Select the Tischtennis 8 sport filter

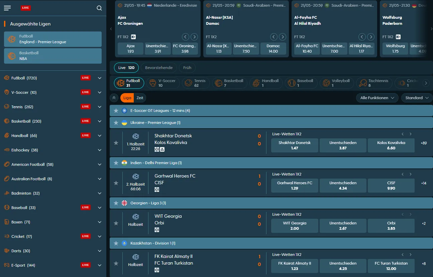click(374, 83)
